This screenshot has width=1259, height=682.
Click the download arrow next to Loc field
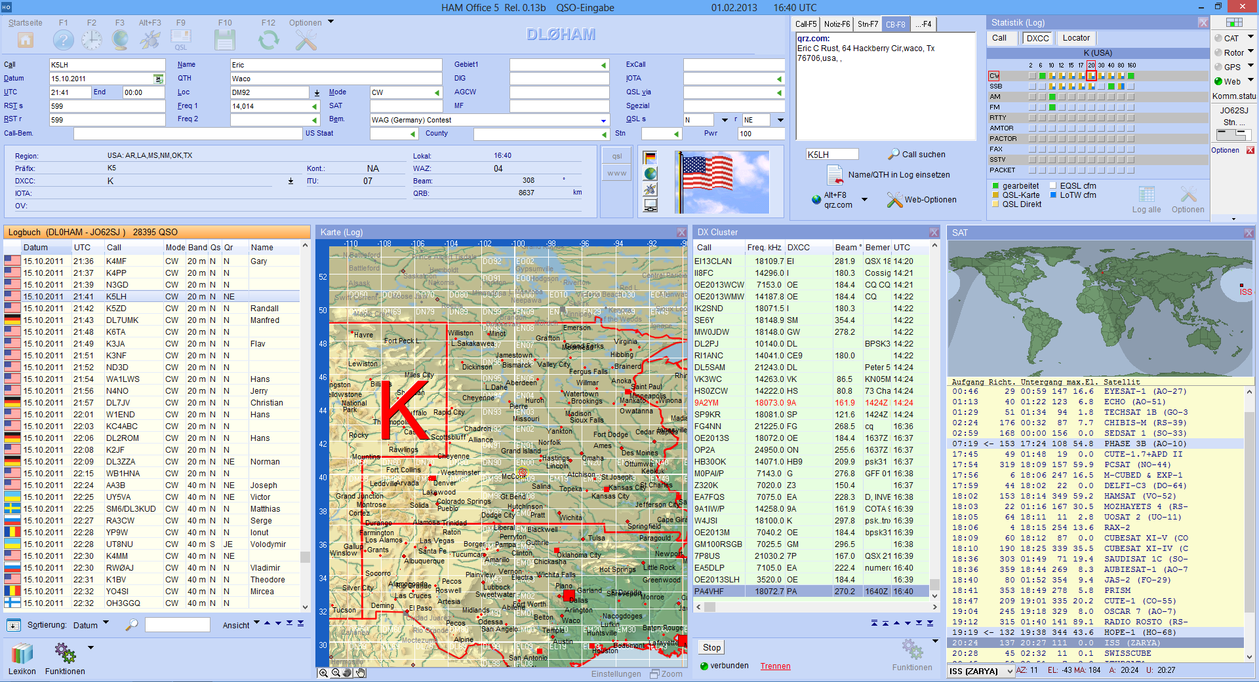click(317, 93)
